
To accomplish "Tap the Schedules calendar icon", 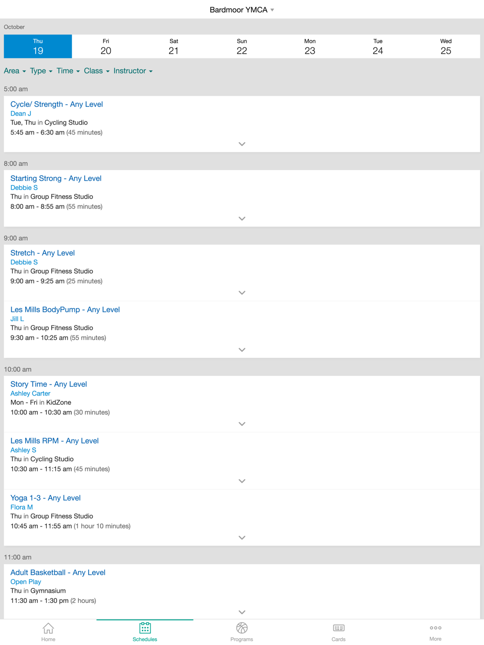I will (x=145, y=628).
